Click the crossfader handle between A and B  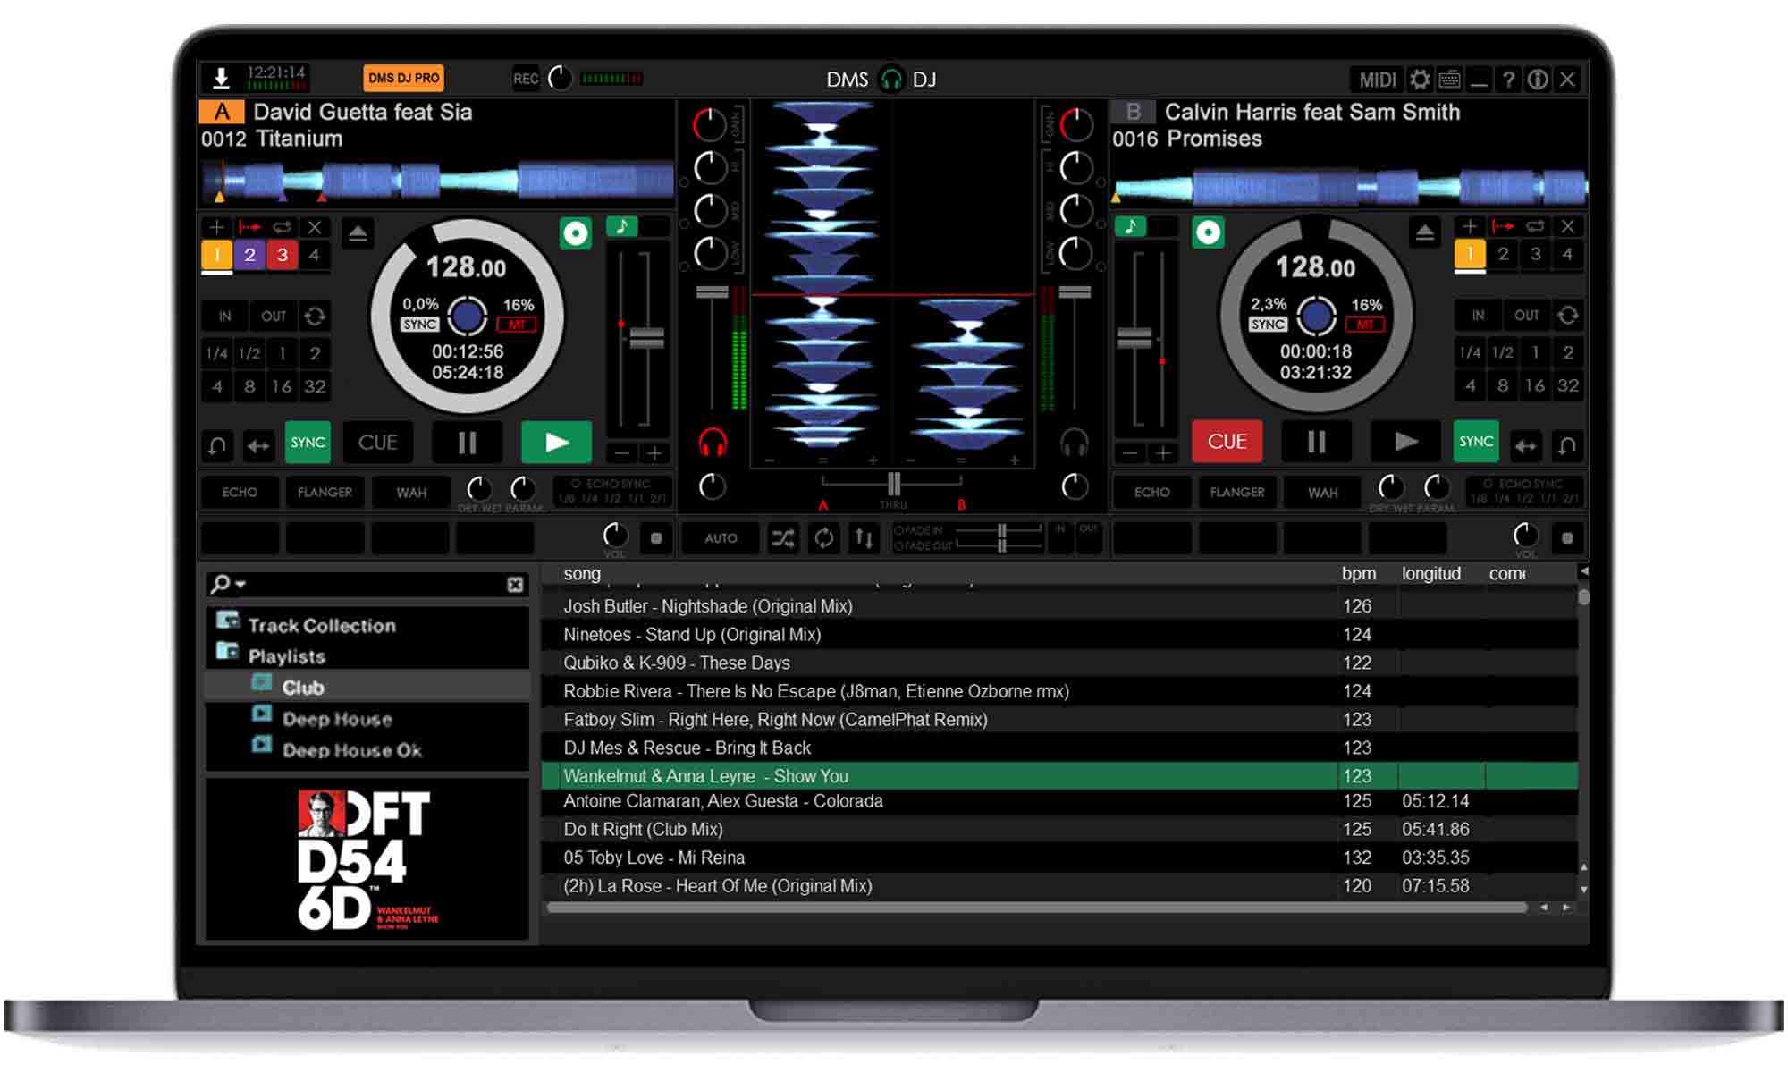[x=893, y=484]
